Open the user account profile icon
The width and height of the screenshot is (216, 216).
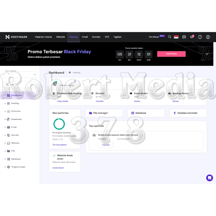208,37
